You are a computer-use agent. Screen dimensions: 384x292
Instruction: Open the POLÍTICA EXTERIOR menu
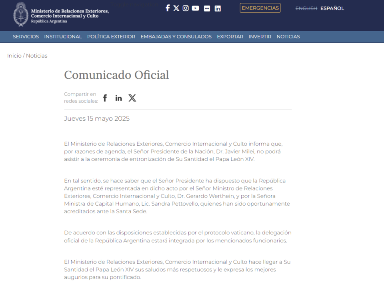pyautogui.click(x=111, y=37)
